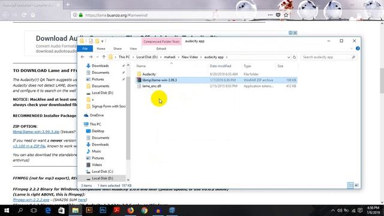
Task: Select Videos in navigation pane
Action: pos(97,165)
